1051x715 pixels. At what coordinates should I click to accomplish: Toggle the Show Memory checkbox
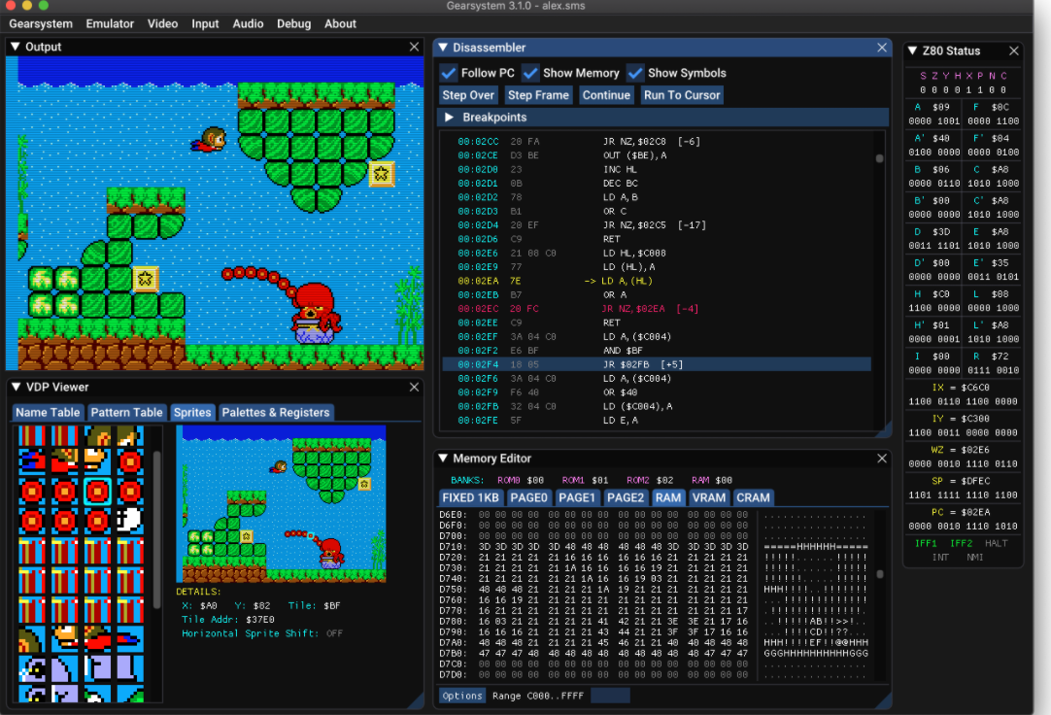point(530,73)
